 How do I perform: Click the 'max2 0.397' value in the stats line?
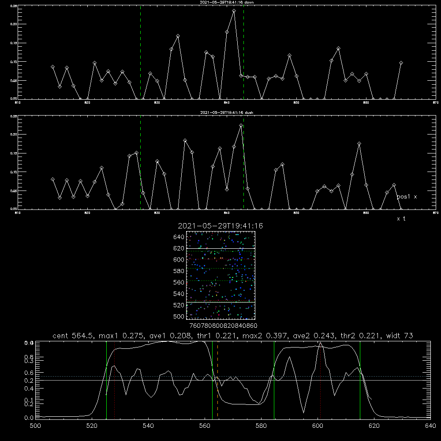coord(265,336)
